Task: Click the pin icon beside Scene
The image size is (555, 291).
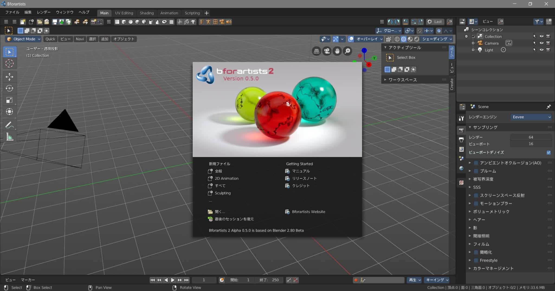Action: pos(548,107)
